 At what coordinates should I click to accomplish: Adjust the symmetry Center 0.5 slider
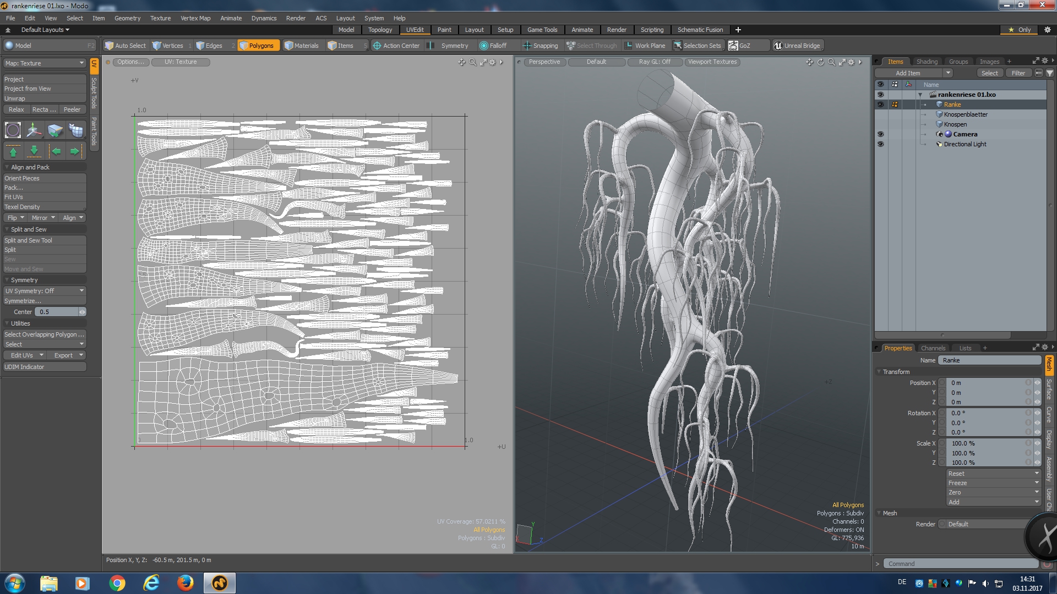(58, 312)
